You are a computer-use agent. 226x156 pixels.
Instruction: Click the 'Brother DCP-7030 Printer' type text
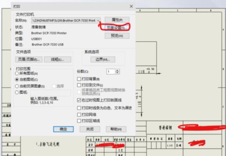49,33
